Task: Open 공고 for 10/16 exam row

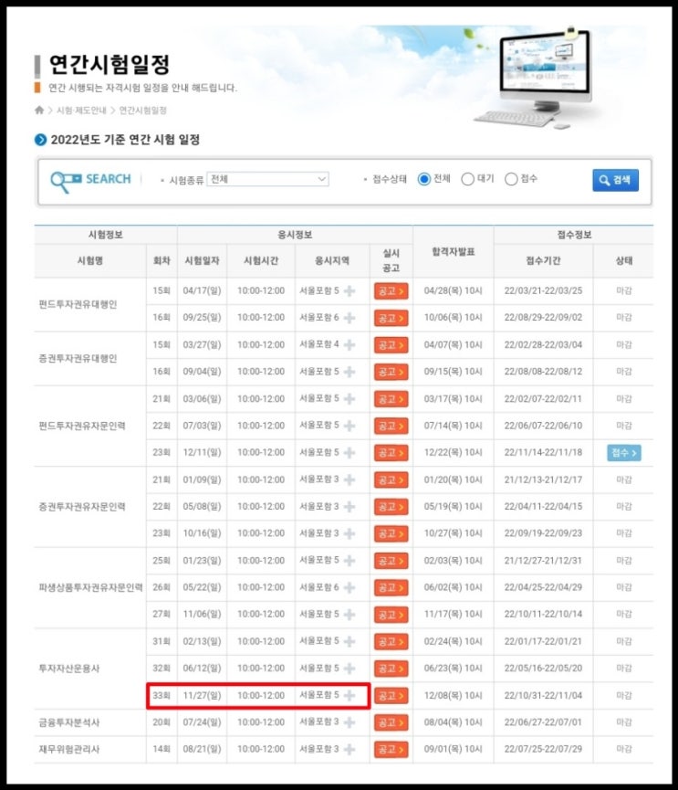Action: (391, 533)
